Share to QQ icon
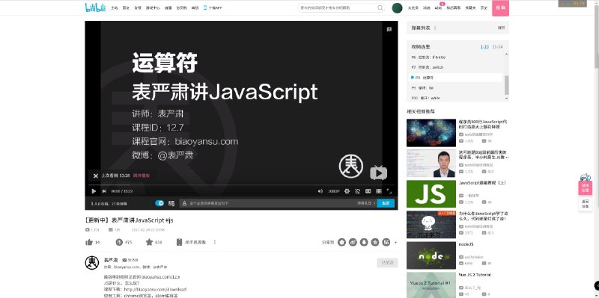The height and width of the screenshot is (298, 599). pos(364,242)
